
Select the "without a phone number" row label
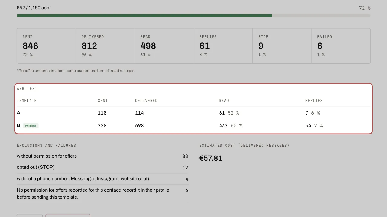coord(83,179)
